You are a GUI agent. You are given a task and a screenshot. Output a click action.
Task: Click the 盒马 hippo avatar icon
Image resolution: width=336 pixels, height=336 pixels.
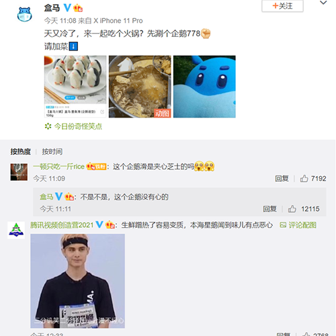[x=24, y=14]
